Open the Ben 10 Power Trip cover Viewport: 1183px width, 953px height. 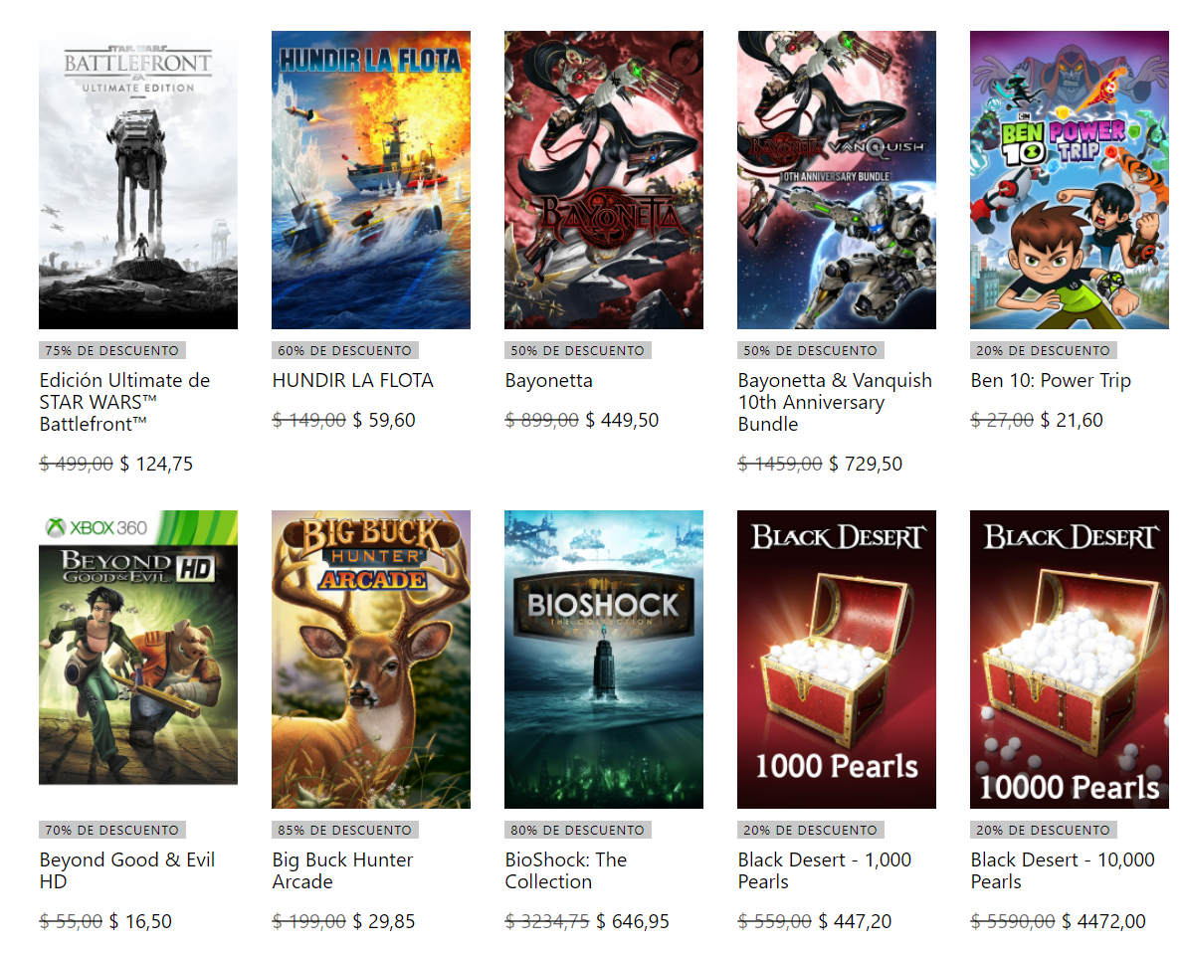[x=1069, y=180]
